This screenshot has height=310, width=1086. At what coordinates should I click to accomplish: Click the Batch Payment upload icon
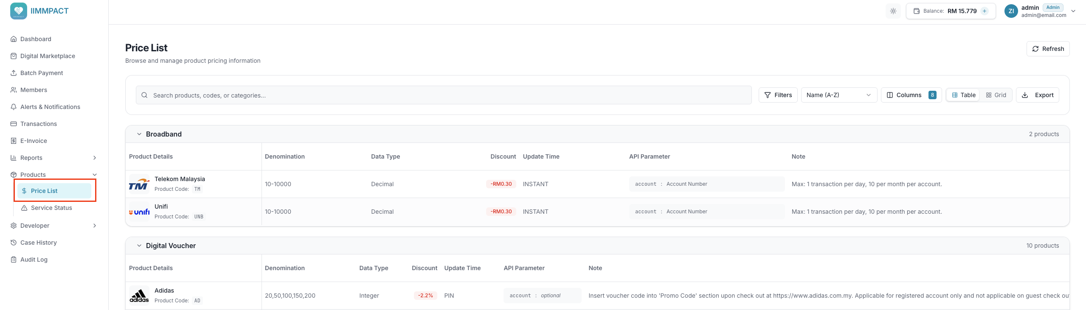pos(14,73)
